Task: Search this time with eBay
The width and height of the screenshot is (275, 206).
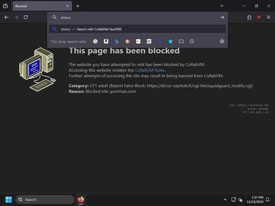Action: 138,41
